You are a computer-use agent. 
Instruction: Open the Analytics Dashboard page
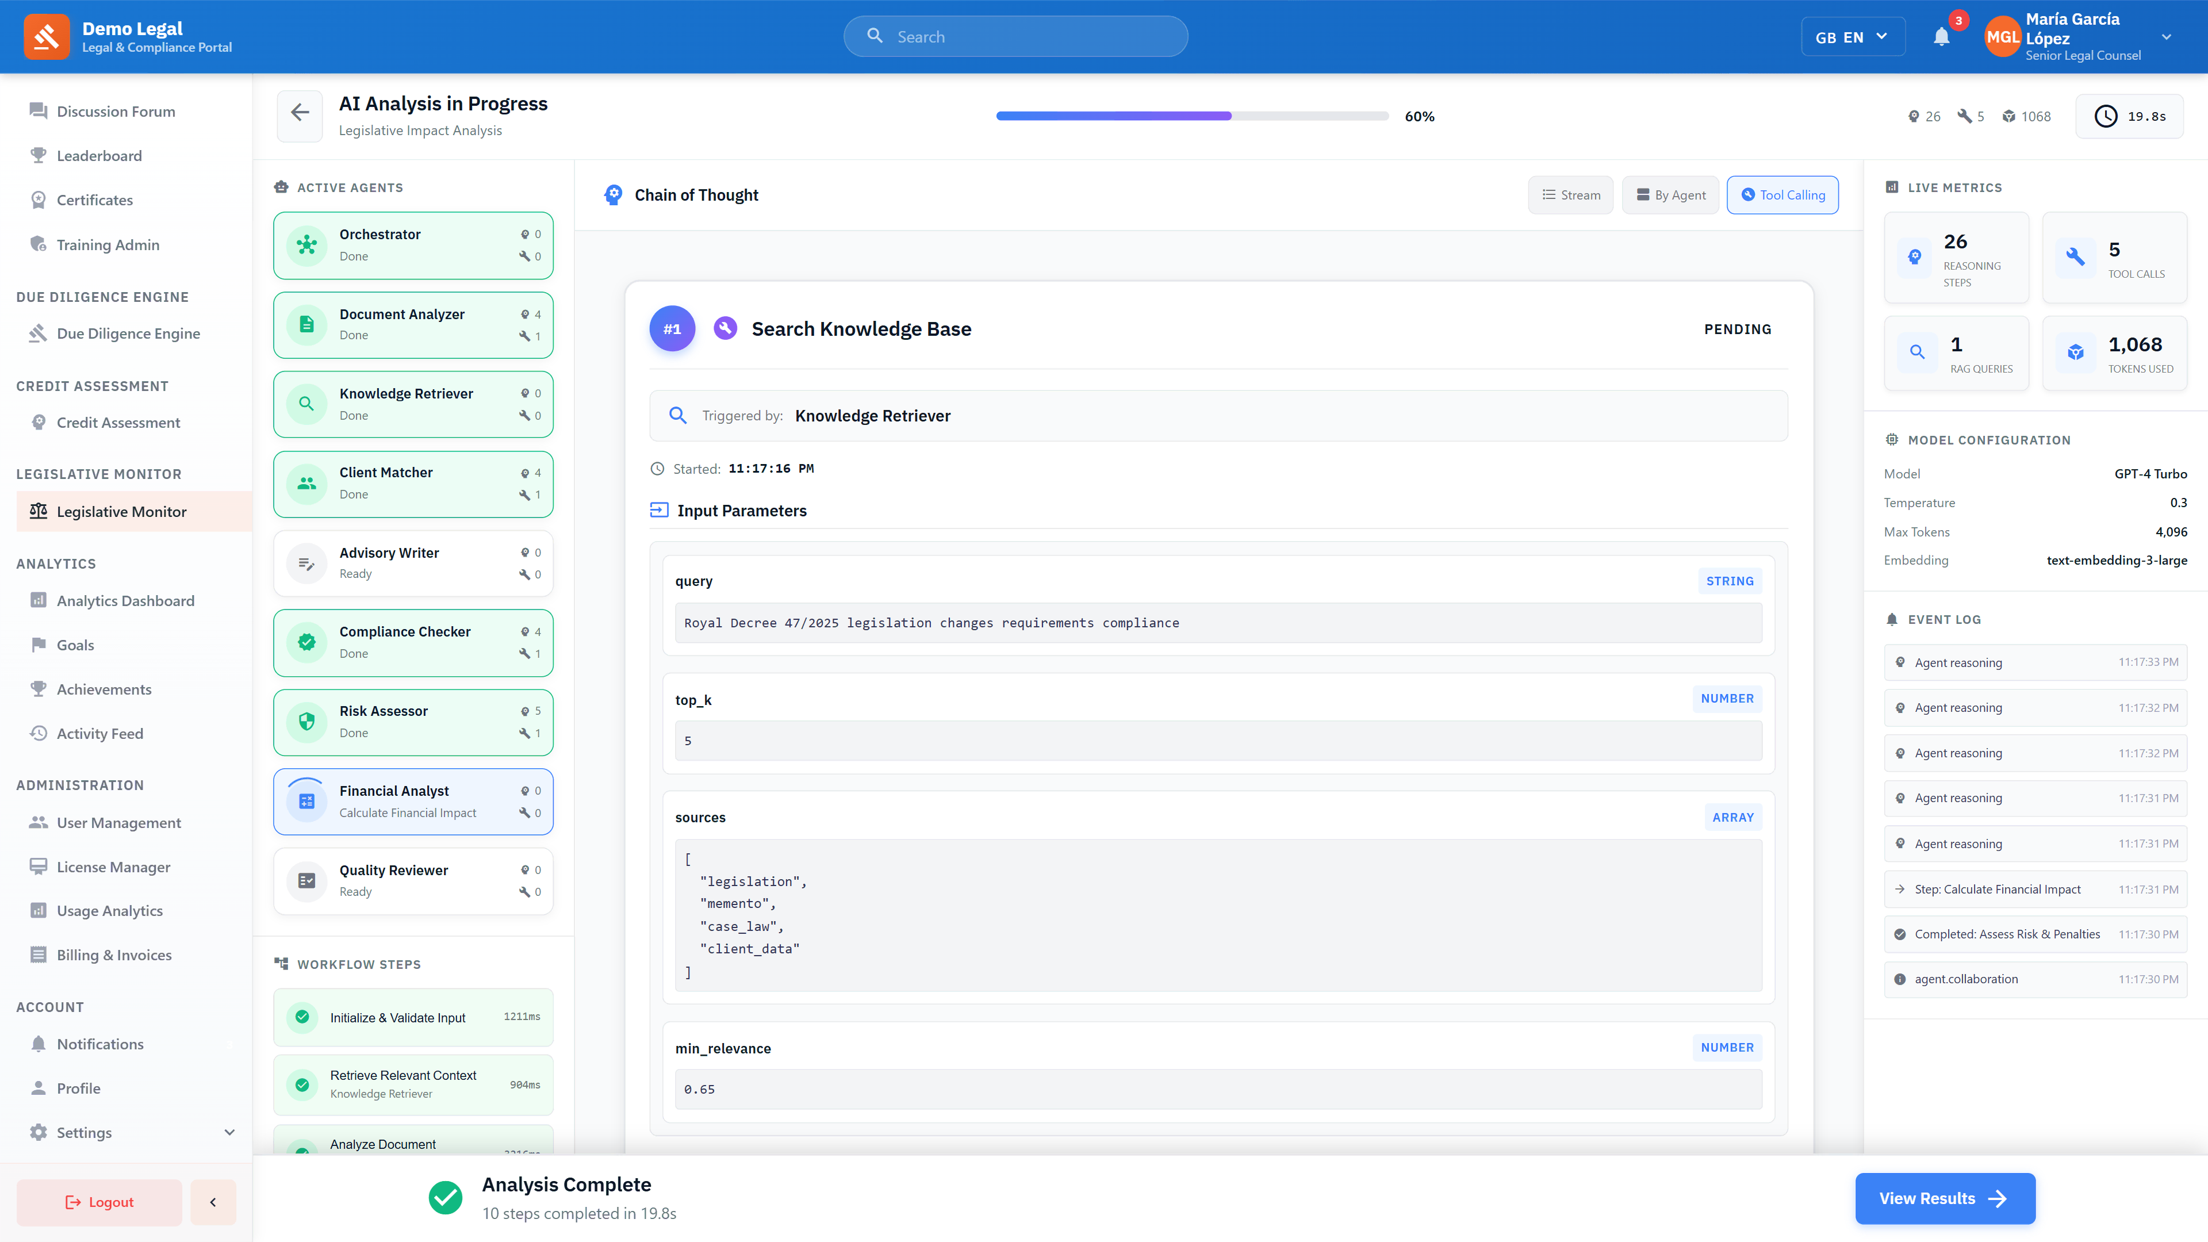click(124, 600)
